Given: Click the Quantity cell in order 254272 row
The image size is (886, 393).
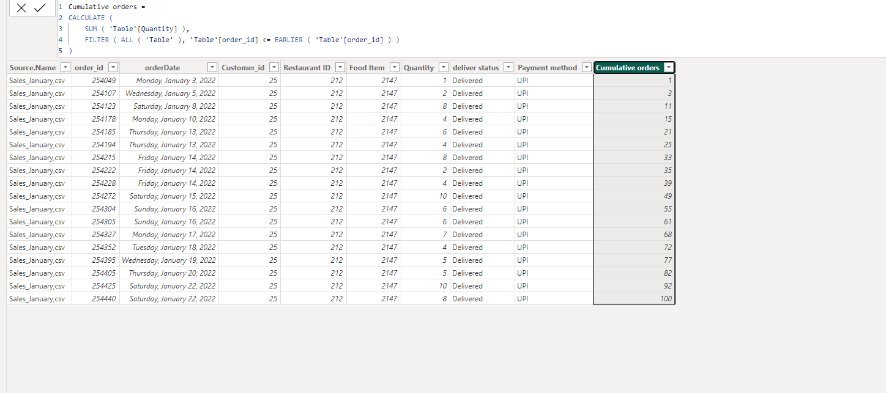Looking at the screenshot, I should pyautogui.click(x=425, y=196).
